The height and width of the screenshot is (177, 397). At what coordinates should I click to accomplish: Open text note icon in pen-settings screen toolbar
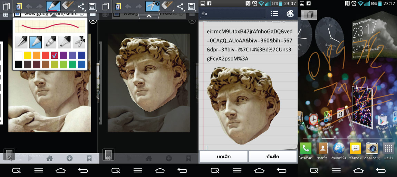[19, 6]
